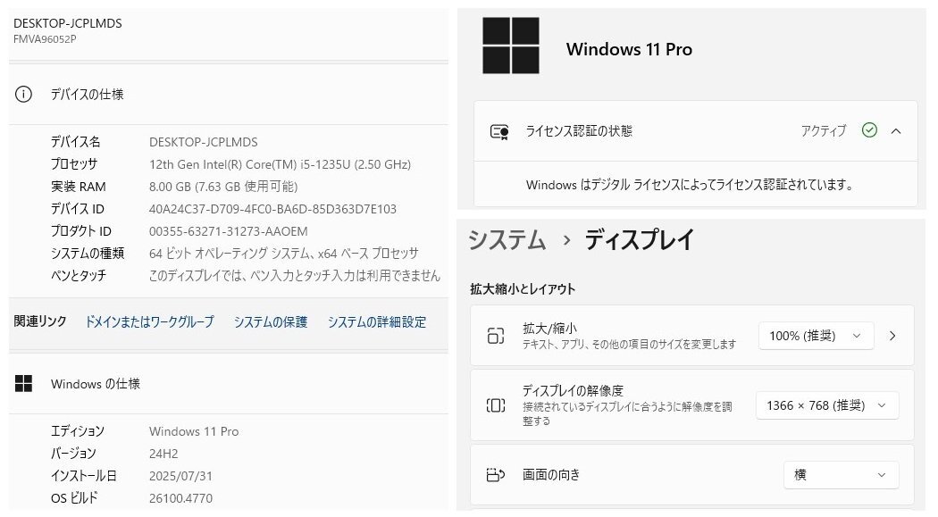
Task: Open the 1366 × 768 (推奨) resolution dropdown
Action: tap(826, 405)
